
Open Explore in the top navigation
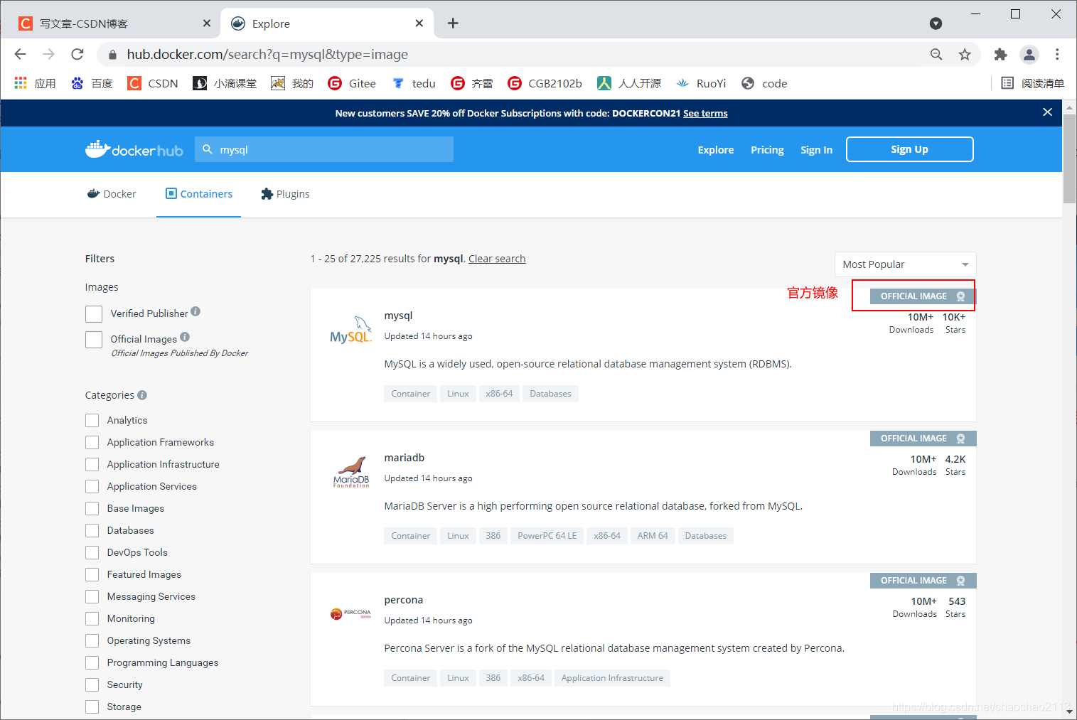pos(716,150)
